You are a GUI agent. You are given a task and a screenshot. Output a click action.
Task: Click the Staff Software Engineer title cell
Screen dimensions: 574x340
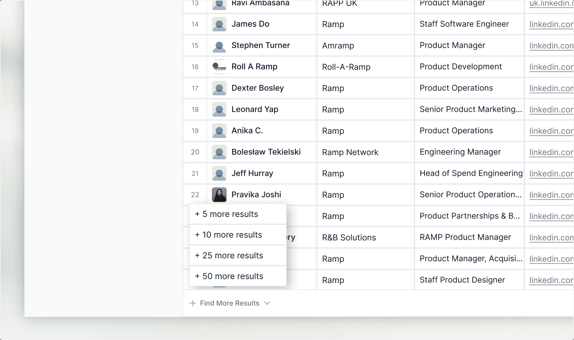[x=469, y=24]
